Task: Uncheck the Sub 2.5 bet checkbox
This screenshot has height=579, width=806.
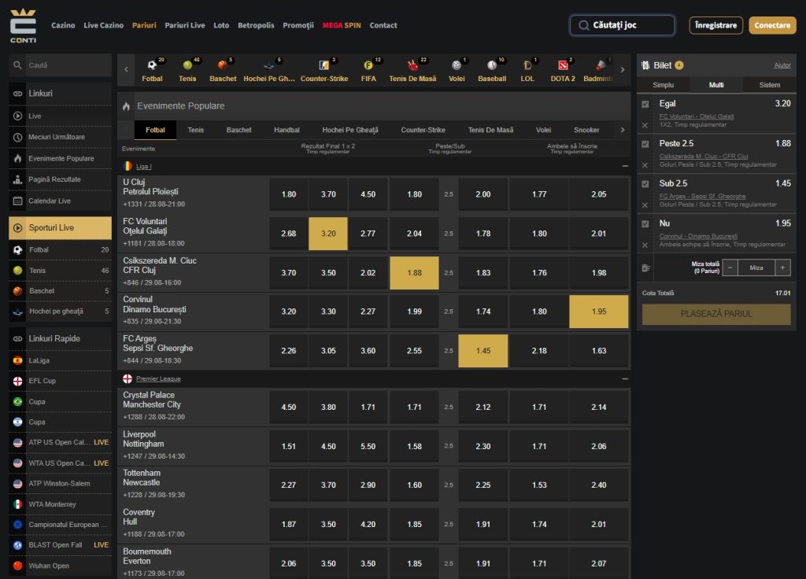Action: pos(645,184)
